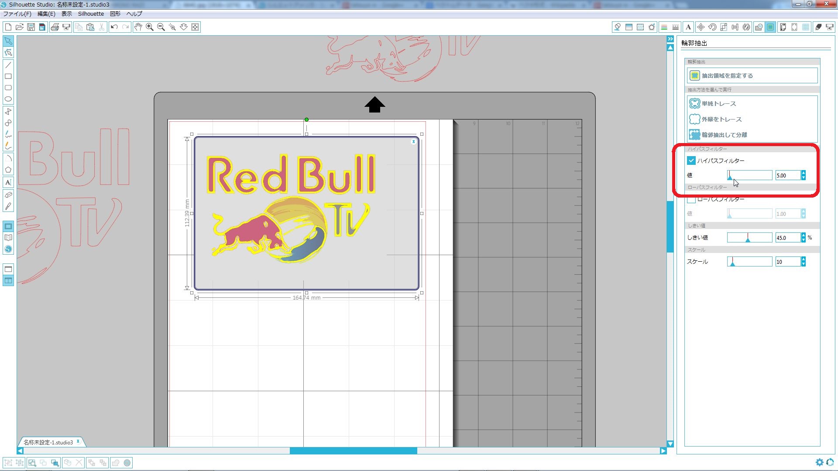Save the document with the floppy icon
The image size is (838, 471).
point(31,27)
